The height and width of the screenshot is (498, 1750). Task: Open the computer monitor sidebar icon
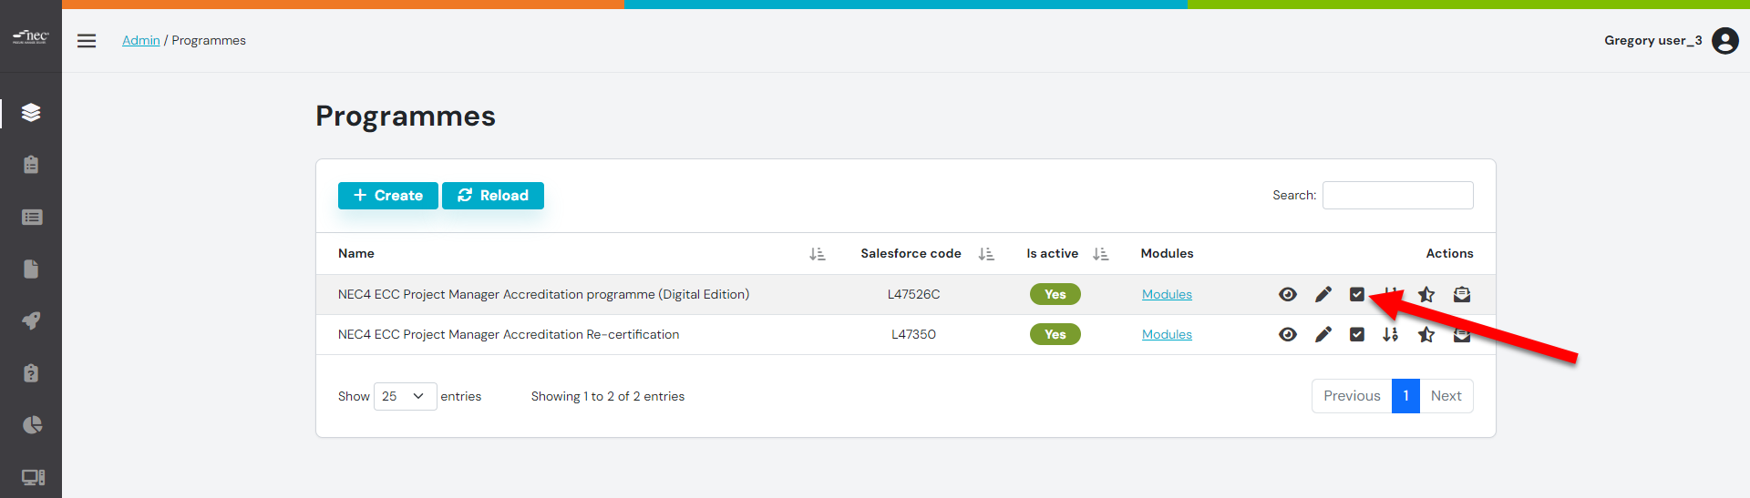click(33, 477)
